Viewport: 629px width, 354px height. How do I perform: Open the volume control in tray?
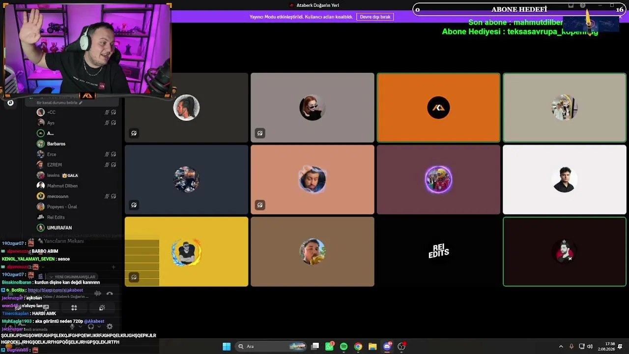click(x=590, y=347)
